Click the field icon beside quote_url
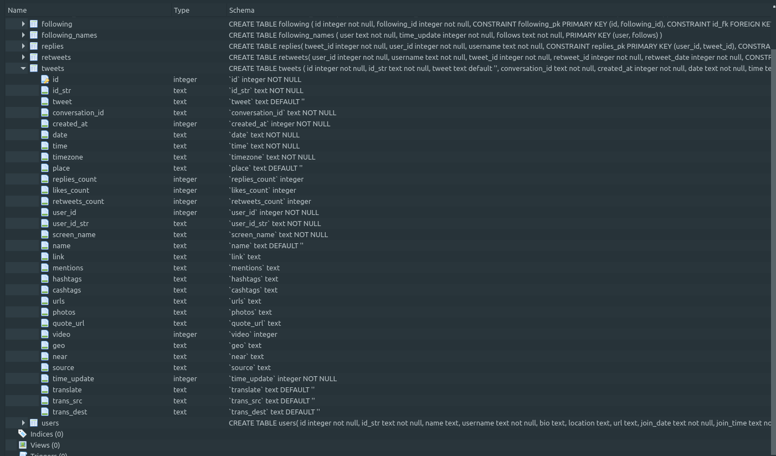The height and width of the screenshot is (456, 776). click(x=45, y=323)
